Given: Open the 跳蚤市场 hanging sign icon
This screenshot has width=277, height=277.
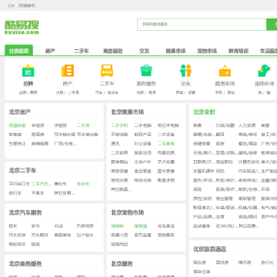Looking at the screenshot, I should tap(225, 71).
